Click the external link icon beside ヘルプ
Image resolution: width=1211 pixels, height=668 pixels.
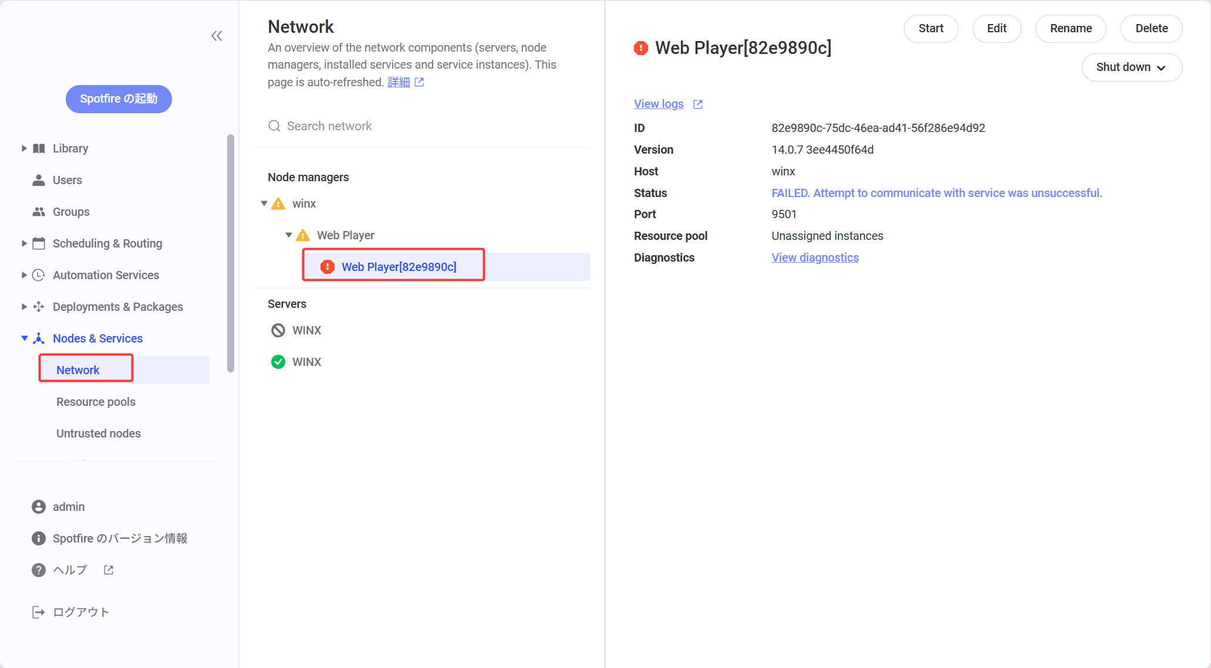pos(109,570)
